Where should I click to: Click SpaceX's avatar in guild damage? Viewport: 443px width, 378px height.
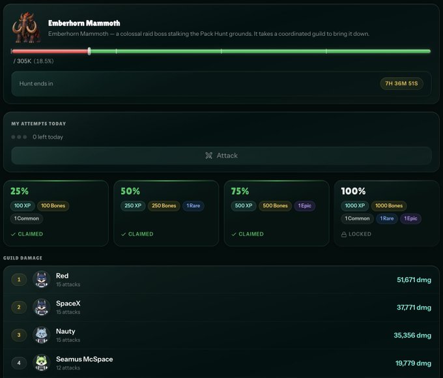click(x=42, y=307)
